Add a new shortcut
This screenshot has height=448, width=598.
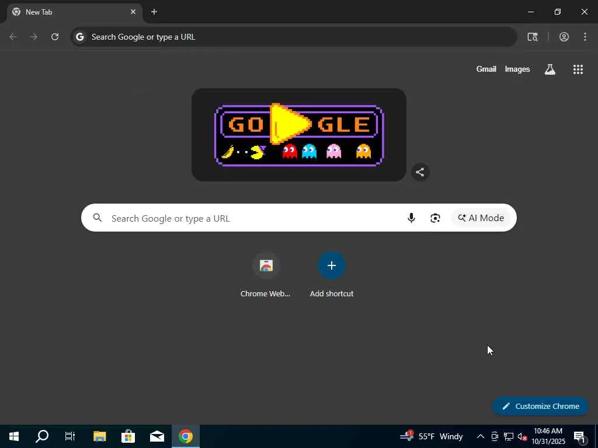click(332, 275)
